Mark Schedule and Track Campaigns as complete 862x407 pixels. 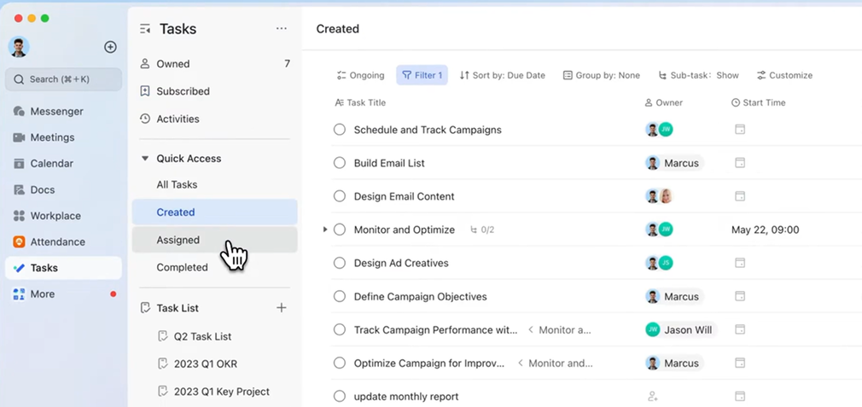point(340,130)
